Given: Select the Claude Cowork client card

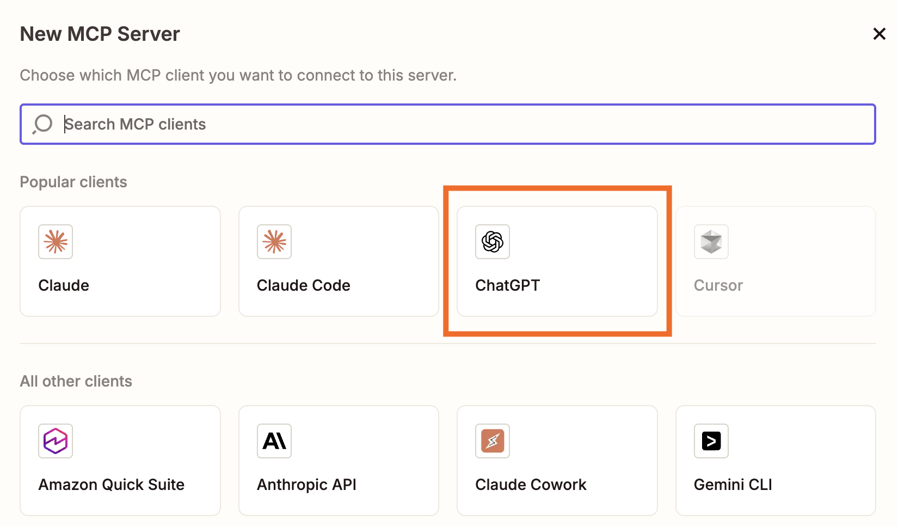Looking at the screenshot, I should click(557, 461).
